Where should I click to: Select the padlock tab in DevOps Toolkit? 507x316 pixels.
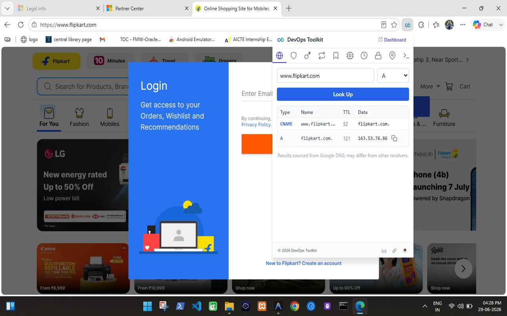pyautogui.click(x=378, y=56)
